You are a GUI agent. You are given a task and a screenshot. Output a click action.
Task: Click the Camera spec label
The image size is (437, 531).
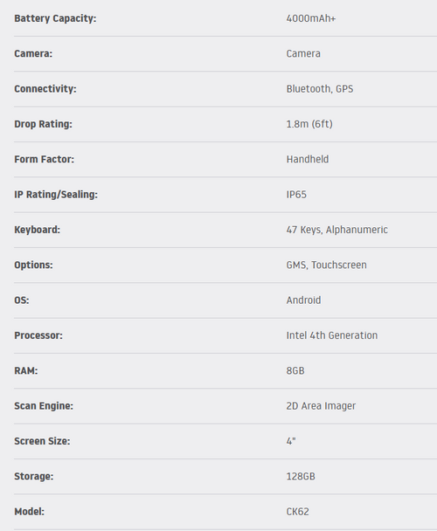(x=33, y=54)
